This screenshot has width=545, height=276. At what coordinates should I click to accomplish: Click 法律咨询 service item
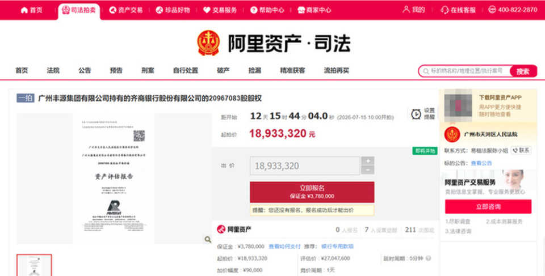point(458,231)
